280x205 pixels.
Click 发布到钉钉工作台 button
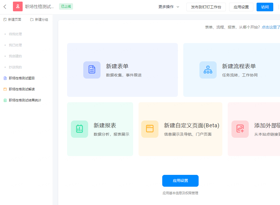pyautogui.click(x=206, y=7)
